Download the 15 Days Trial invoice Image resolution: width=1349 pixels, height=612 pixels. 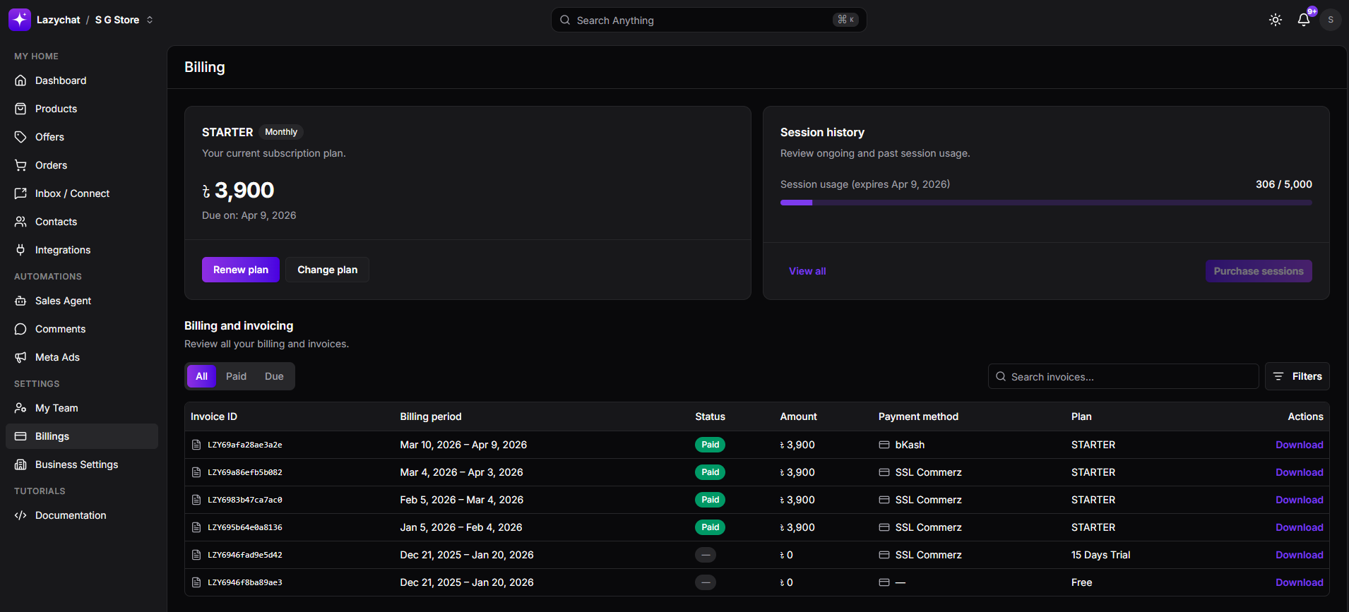(x=1299, y=555)
